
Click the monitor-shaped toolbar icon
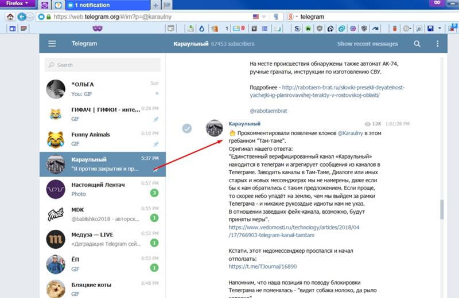pyautogui.click(x=171, y=28)
